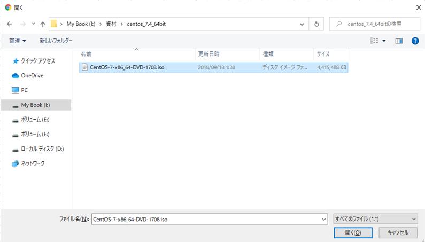Create a new folder with 新しいフォルダー
The image size is (425, 242).
click(x=56, y=41)
